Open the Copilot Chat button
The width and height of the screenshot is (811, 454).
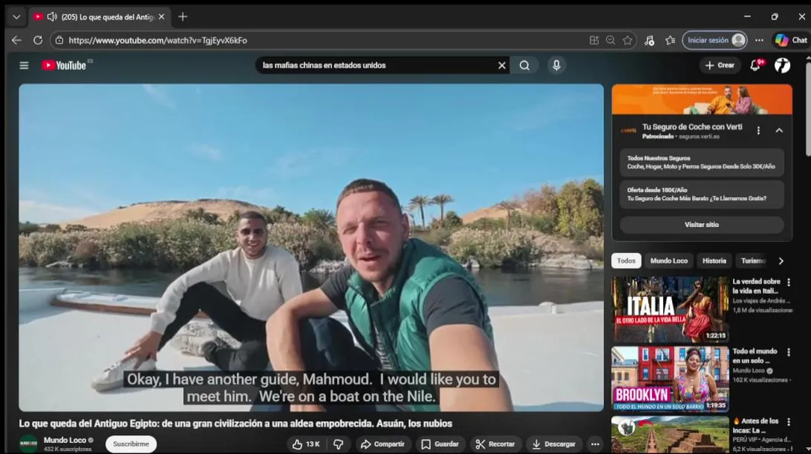click(791, 40)
